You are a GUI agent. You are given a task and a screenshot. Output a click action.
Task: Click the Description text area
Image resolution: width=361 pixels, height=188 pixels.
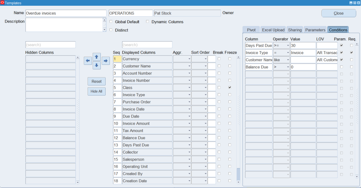click(x=64, y=25)
